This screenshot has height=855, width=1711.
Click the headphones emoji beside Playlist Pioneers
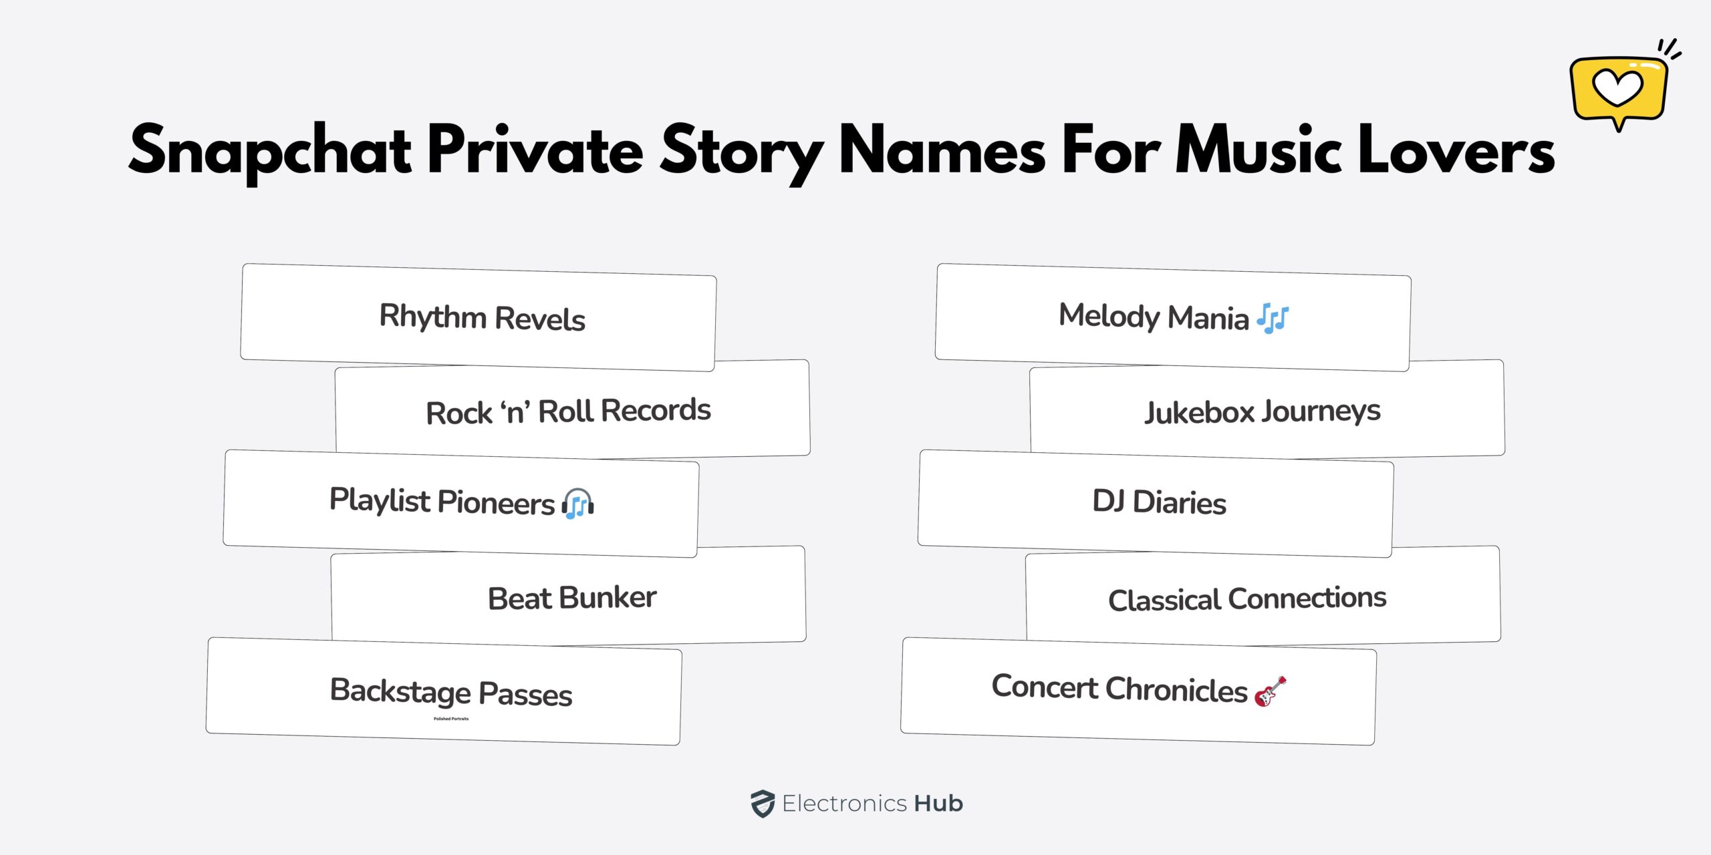pos(578,504)
